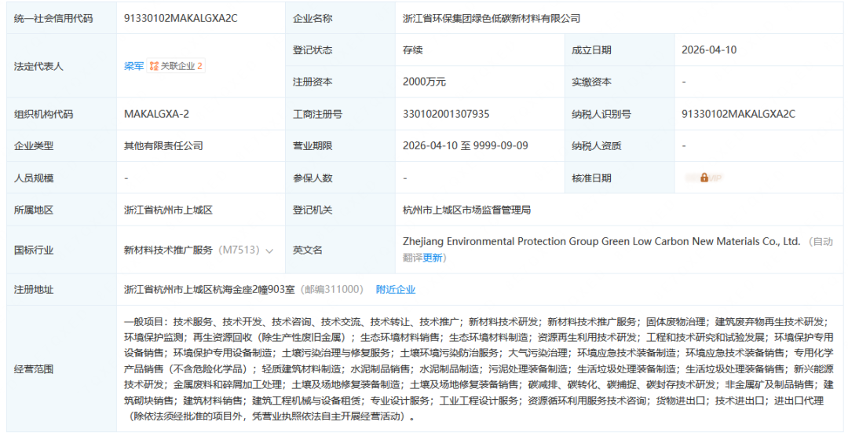Click the 经营范围 business scope paragraph
The height and width of the screenshot is (440, 848).
tap(479, 368)
